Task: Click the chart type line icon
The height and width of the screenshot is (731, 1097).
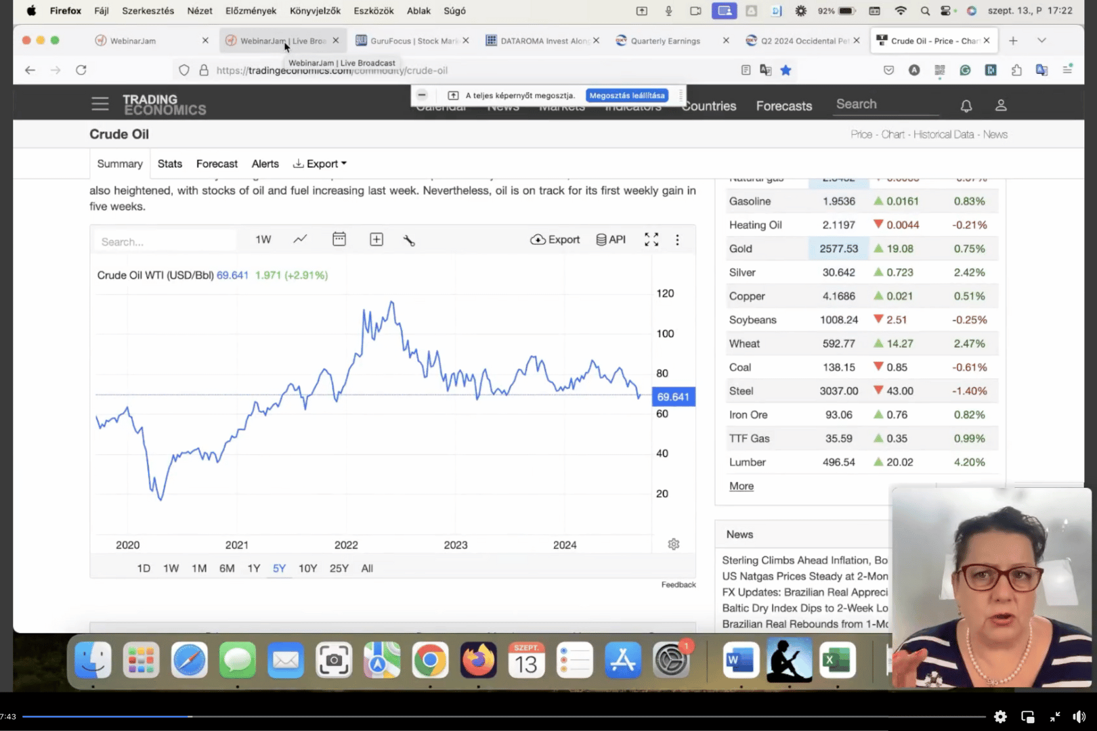Action: tap(300, 240)
